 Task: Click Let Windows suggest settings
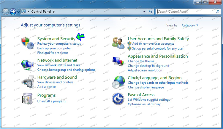149,100
